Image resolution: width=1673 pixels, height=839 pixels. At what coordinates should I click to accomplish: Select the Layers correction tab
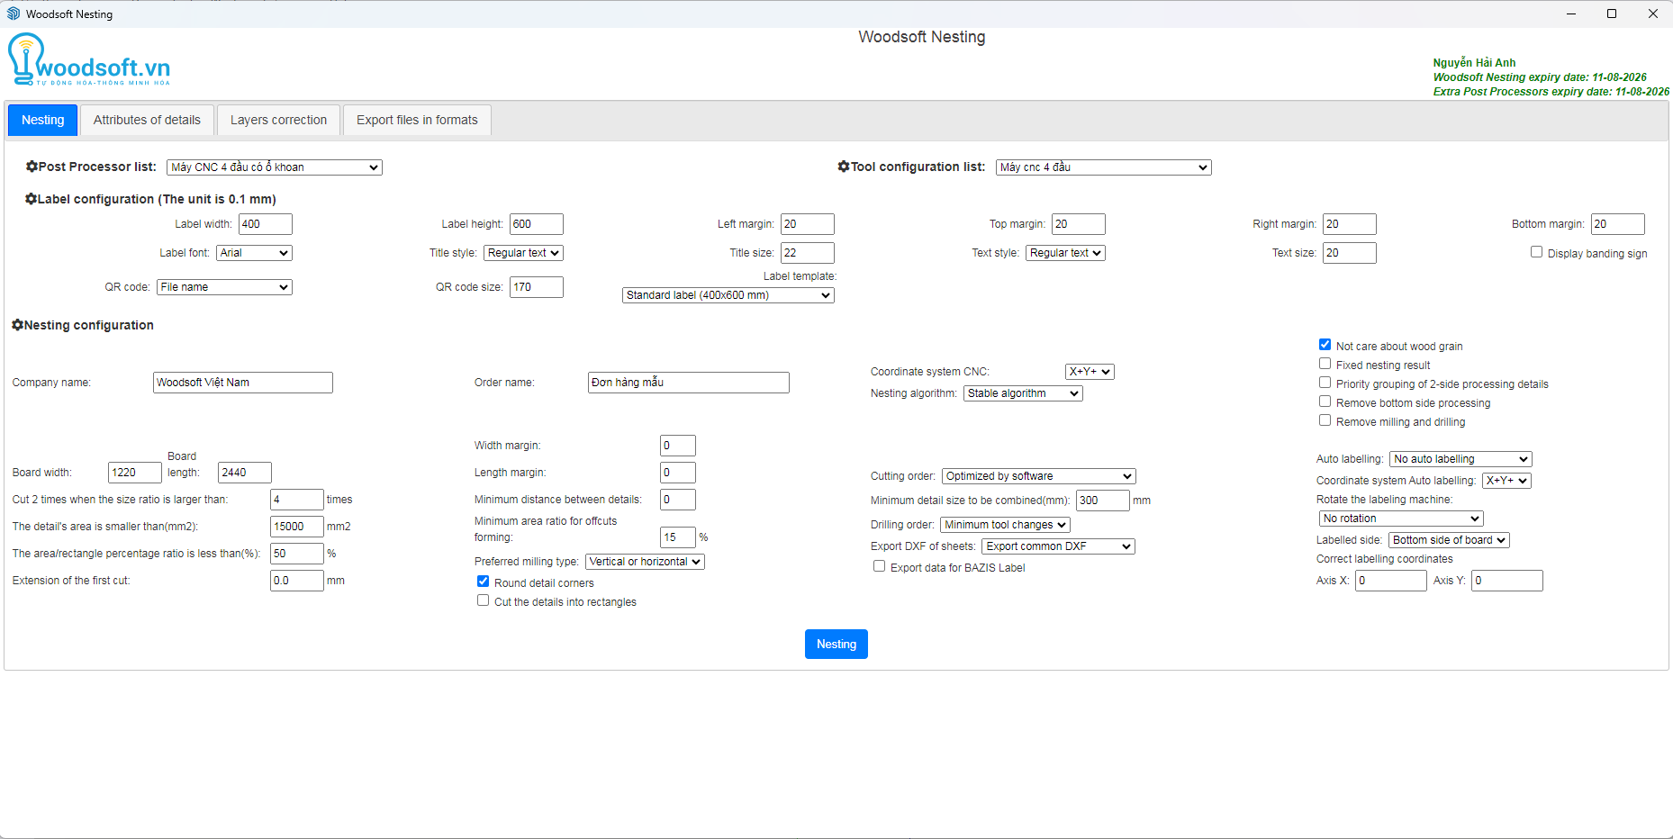278,120
